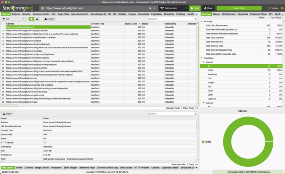
Task: Switch to list view icon
Action: 31,19
